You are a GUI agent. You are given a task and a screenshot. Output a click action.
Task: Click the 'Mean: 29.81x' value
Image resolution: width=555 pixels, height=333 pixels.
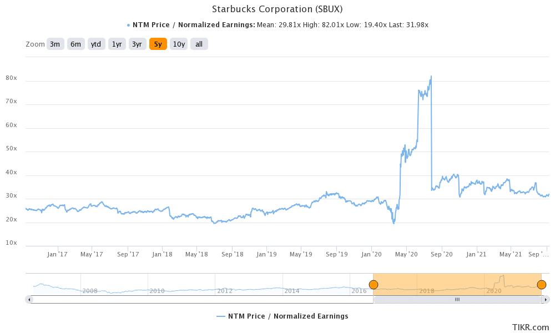(x=279, y=25)
